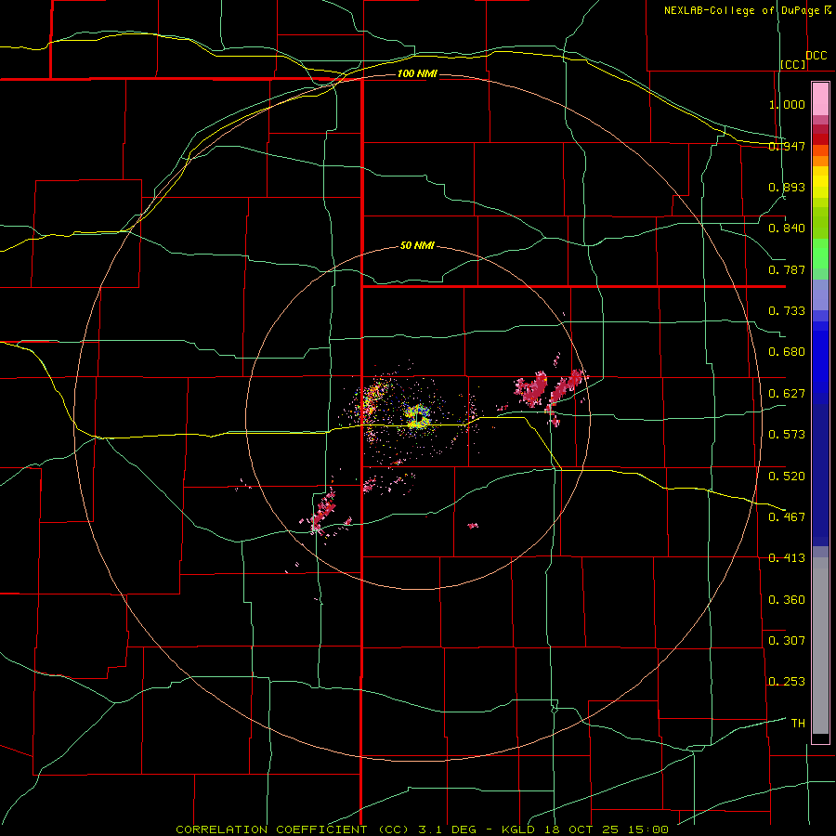This screenshot has width=836, height=836.
Task: Click the NEXLAB-College of DuPage credit text
Action: click(741, 10)
